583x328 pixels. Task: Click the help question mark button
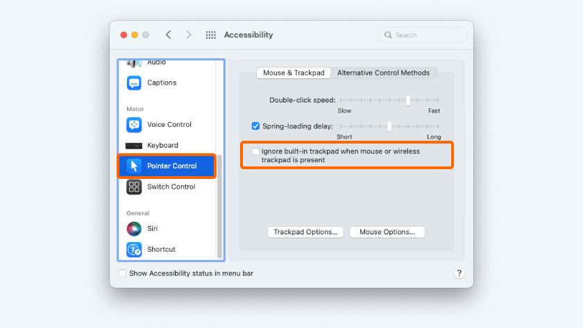(459, 273)
